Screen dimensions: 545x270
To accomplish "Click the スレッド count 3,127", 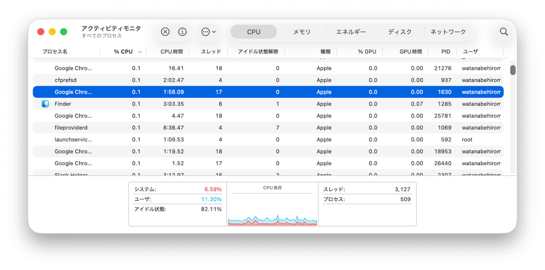I will pos(402,190).
